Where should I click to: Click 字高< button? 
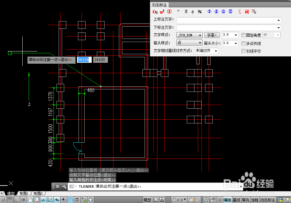(x=212, y=35)
